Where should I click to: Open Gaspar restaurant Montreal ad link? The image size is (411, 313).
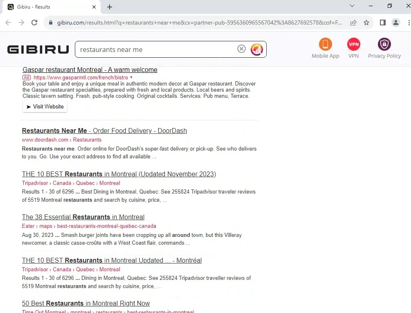click(90, 70)
